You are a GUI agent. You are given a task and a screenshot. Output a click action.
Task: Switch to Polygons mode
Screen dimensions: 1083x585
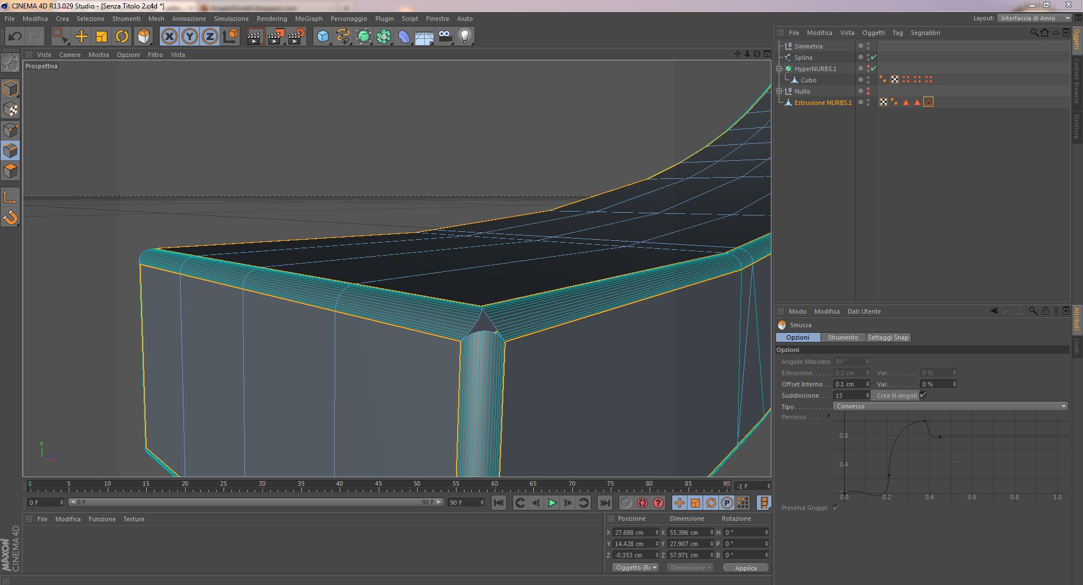click(11, 170)
